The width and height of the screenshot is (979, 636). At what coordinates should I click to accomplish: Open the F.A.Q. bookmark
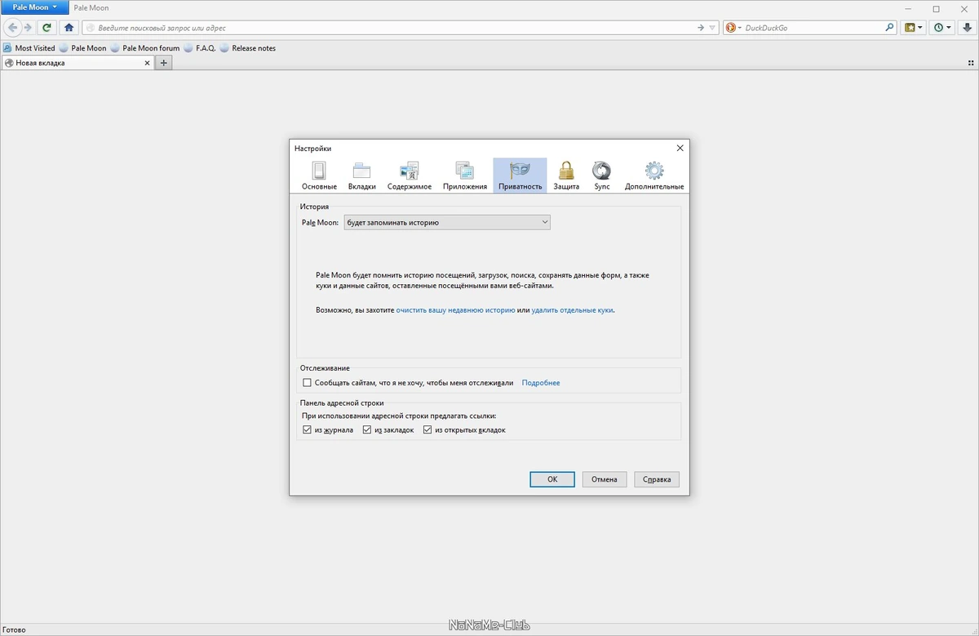200,48
